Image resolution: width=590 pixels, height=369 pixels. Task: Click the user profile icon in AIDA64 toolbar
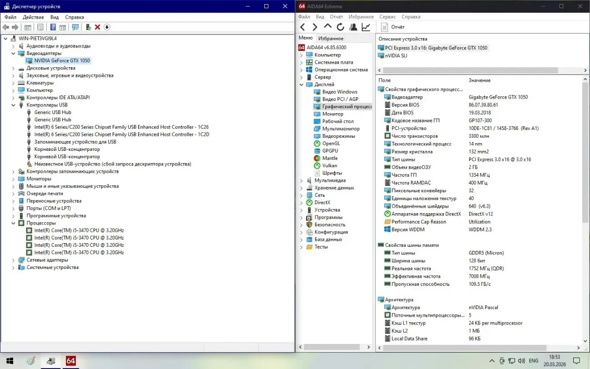point(353,27)
